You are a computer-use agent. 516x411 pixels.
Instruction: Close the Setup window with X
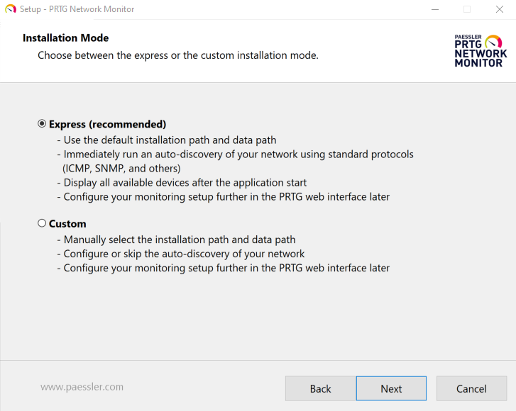(x=499, y=9)
